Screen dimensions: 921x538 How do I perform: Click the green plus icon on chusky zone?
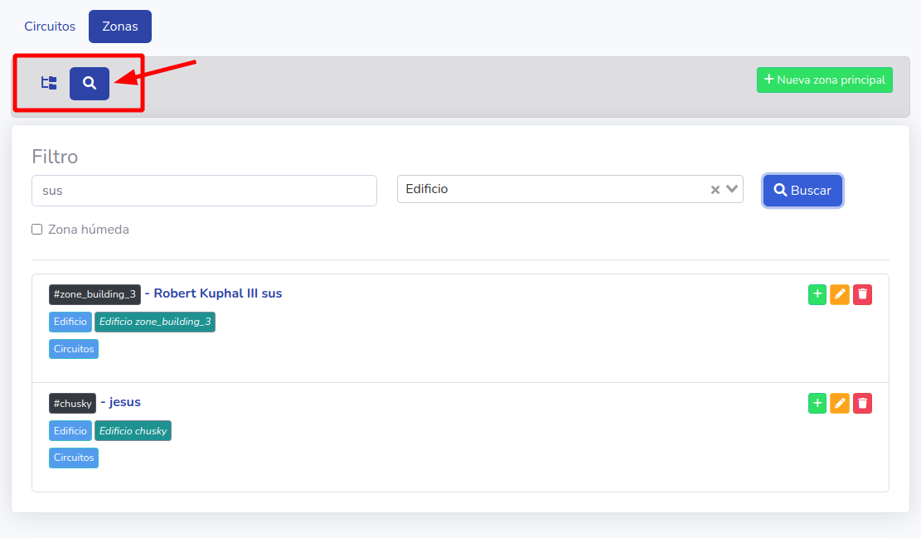pyautogui.click(x=817, y=403)
